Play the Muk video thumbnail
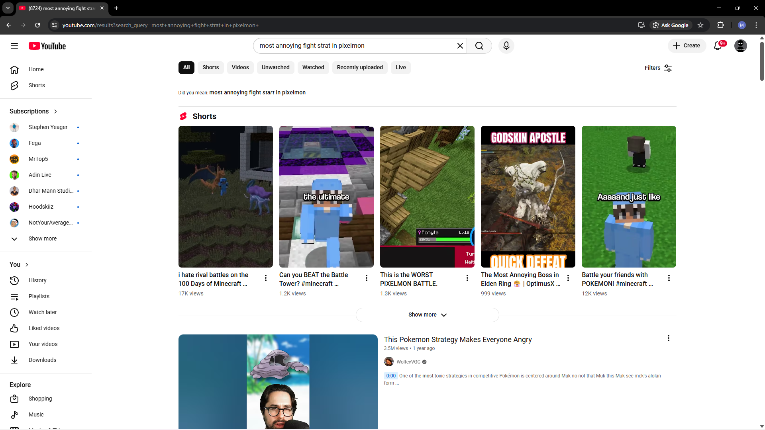 click(x=278, y=382)
